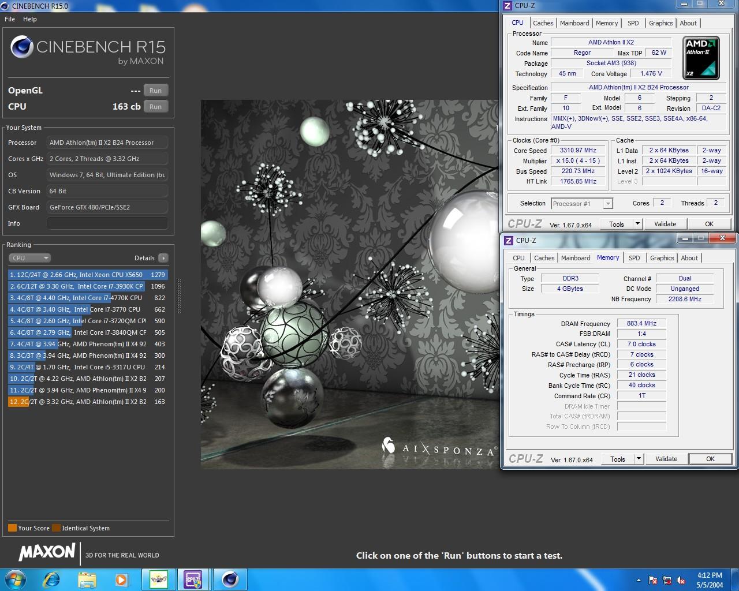Click Tools button in lower CPU-Z window
739x591 pixels.
pyautogui.click(x=618, y=459)
